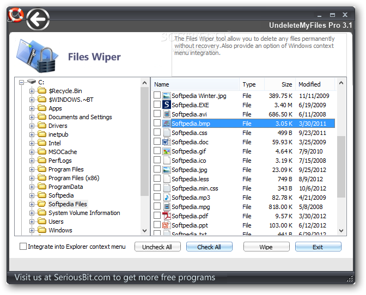Click the Softpedia.avi video file icon
The width and height of the screenshot is (366, 295).
pos(167,114)
